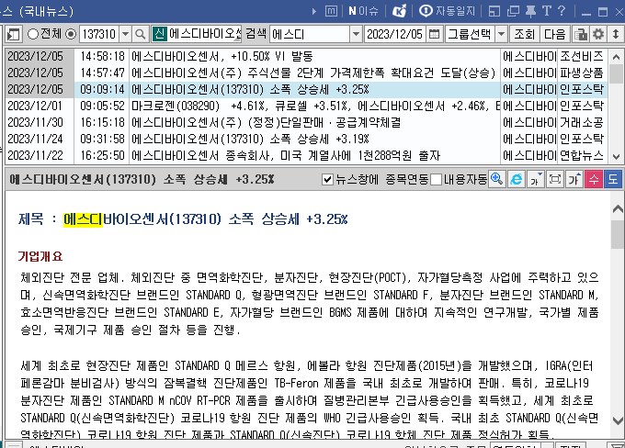This screenshot has height=448, width=625.
Task: Click the 137310 stock code field
Action: (100, 34)
